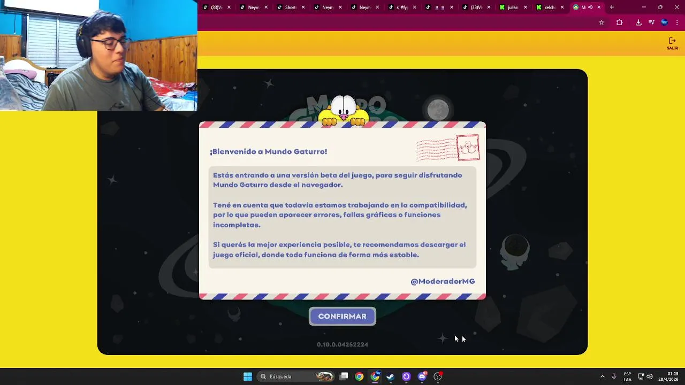Open Steam from the taskbar

coord(391,376)
